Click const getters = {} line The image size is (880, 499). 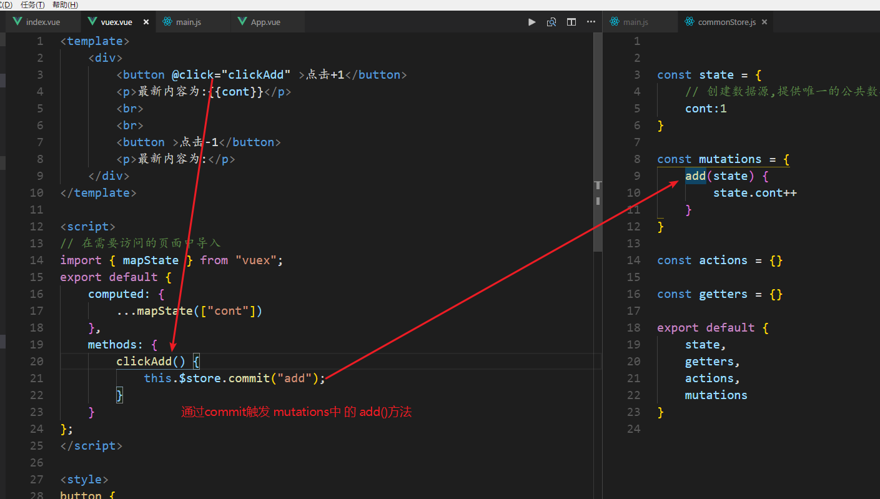click(x=720, y=294)
